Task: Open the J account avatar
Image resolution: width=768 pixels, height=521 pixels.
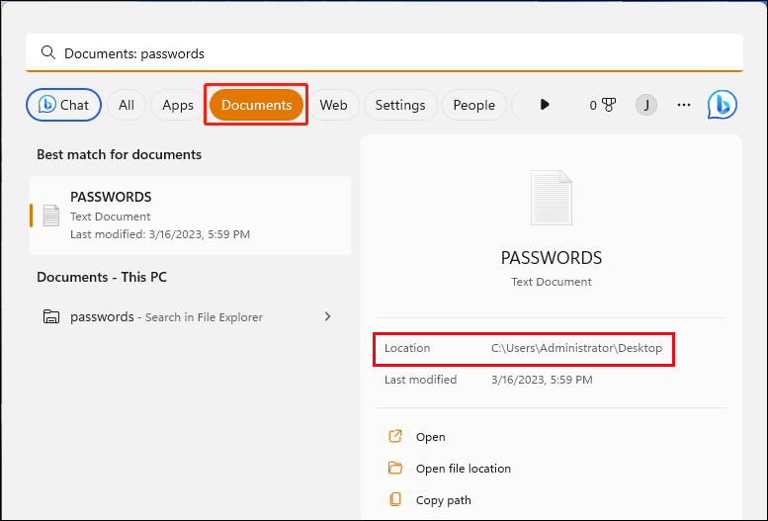Action: coord(646,105)
